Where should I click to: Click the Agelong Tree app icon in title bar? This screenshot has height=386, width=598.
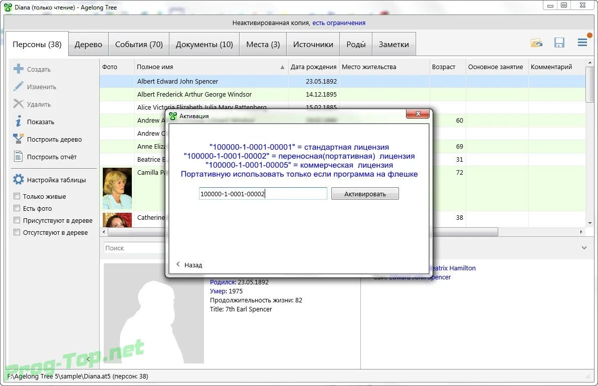pyautogui.click(x=8, y=7)
